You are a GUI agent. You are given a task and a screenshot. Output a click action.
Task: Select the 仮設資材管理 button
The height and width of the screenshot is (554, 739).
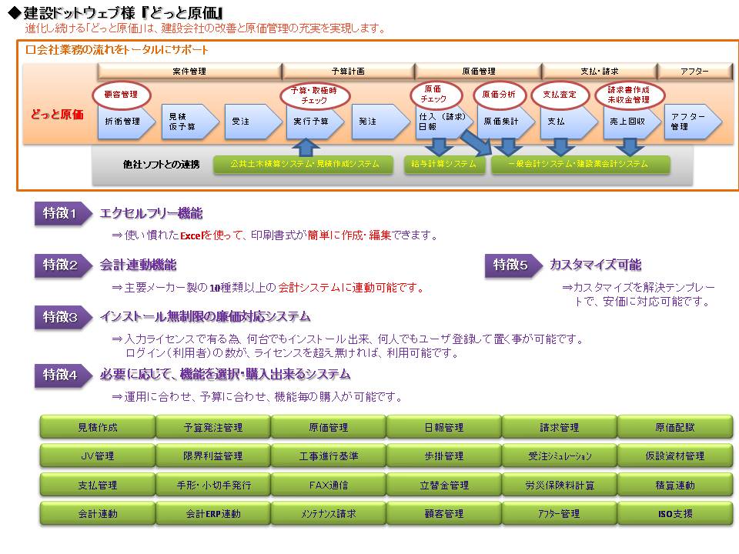tap(675, 456)
